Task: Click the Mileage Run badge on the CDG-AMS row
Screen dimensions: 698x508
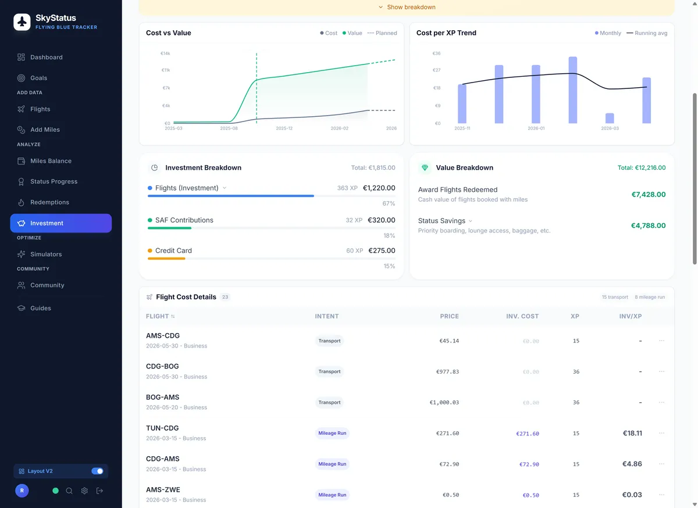Action: pyautogui.click(x=332, y=464)
